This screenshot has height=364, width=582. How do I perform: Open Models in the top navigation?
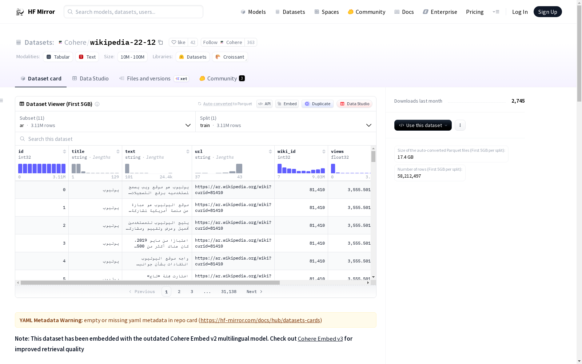(253, 12)
